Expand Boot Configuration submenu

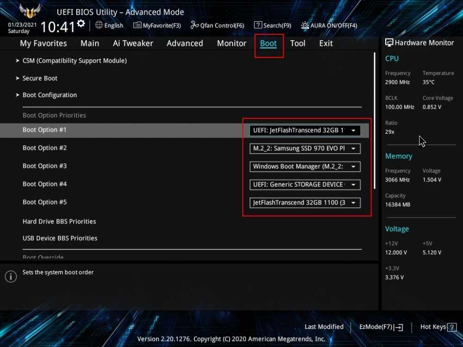pos(50,95)
